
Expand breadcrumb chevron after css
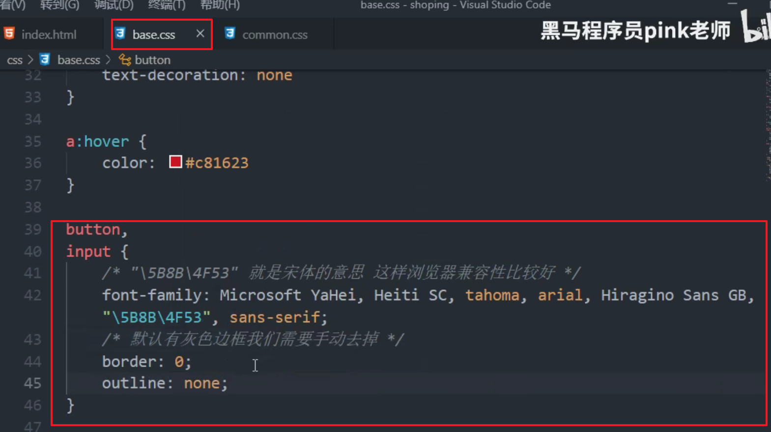[30, 60]
